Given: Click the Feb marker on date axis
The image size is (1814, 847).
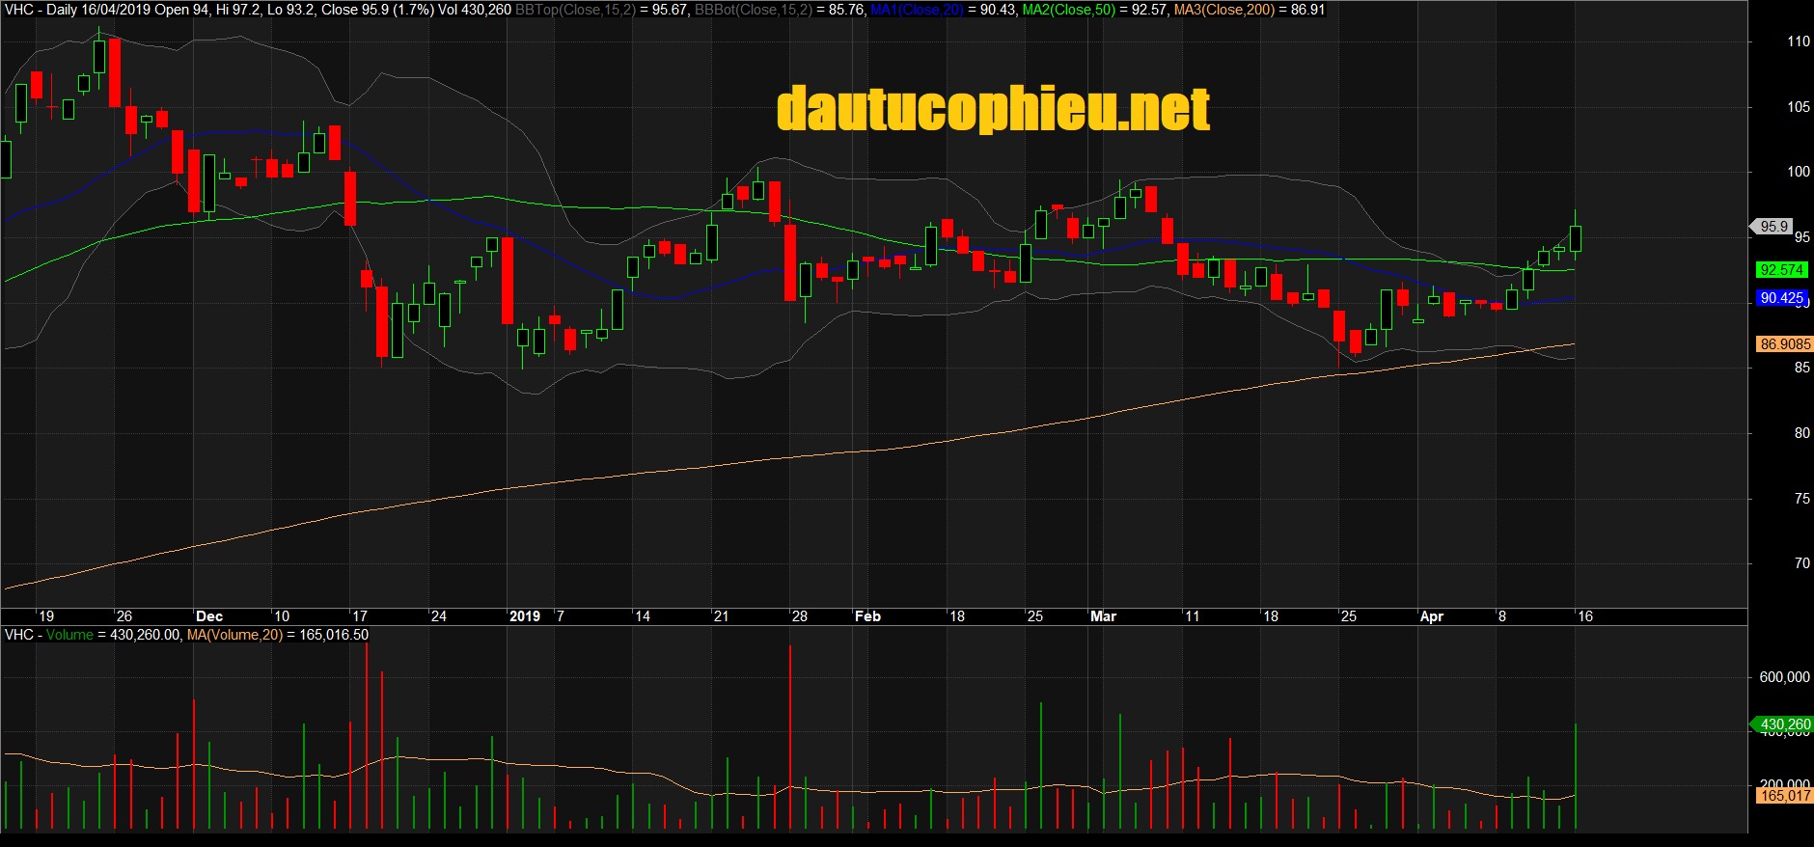Looking at the screenshot, I should (867, 616).
